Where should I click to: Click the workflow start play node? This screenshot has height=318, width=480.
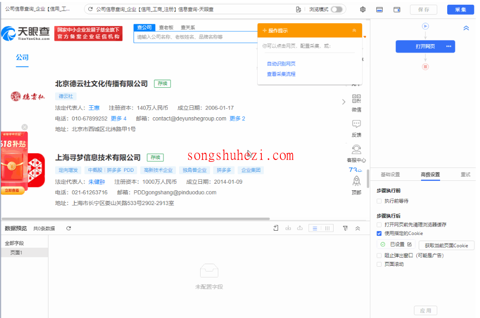click(x=425, y=26)
